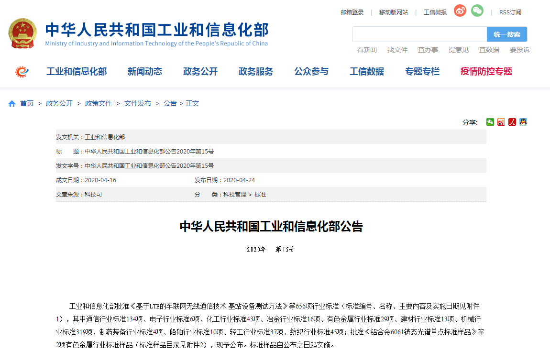
Task: Go to 疫情防控专题 section
Action: coord(486,72)
